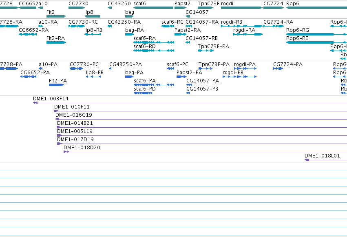Select the CG6652-RA transcript
Screen dimensions: 347x237
pos(28,34)
